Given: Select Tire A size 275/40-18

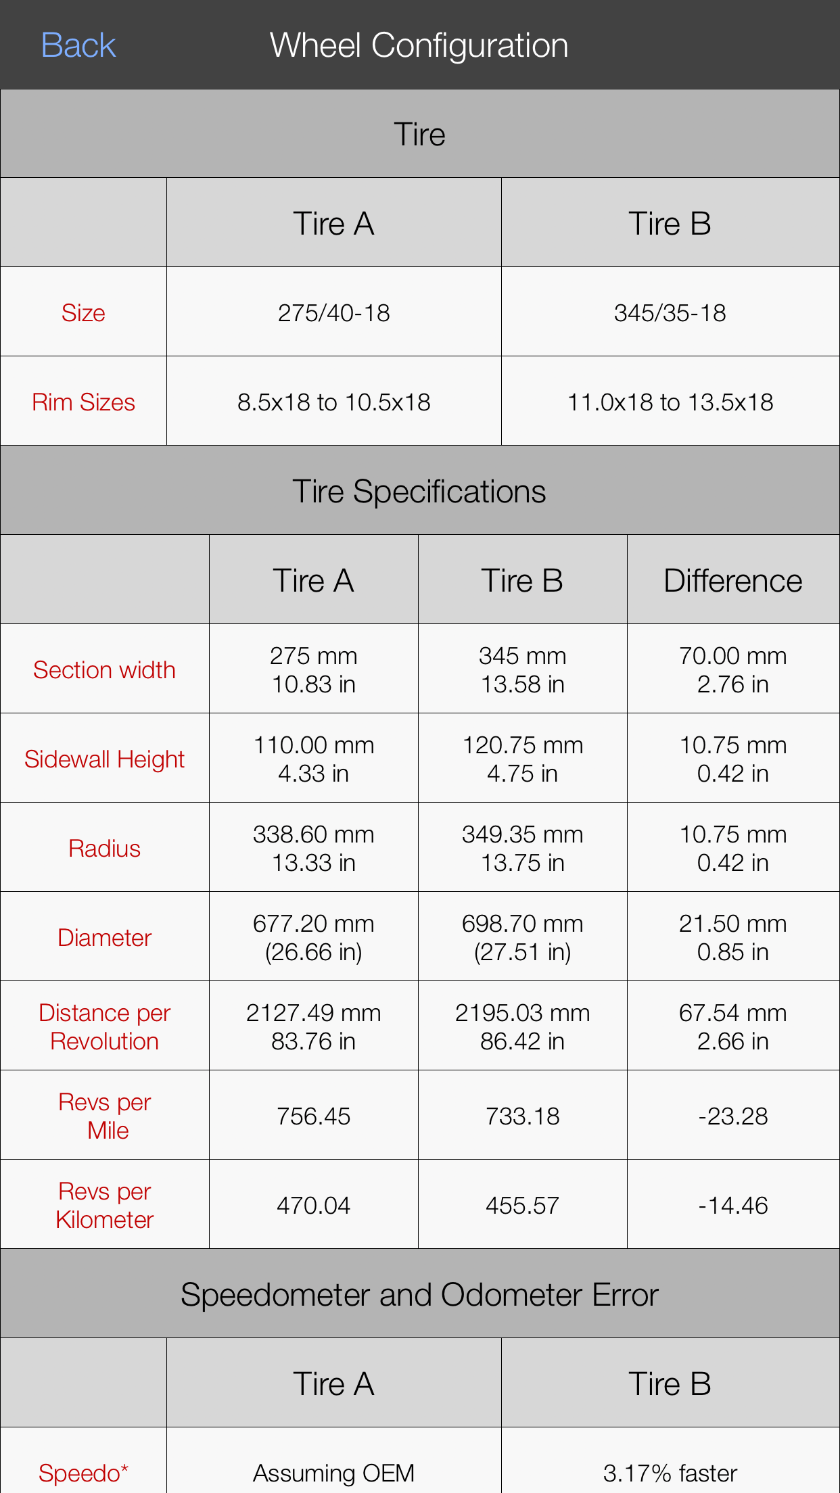Looking at the screenshot, I should [x=334, y=313].
